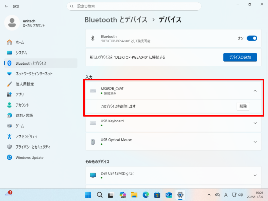Click the 時刻と言語 clock icon

tap(9, 116)
